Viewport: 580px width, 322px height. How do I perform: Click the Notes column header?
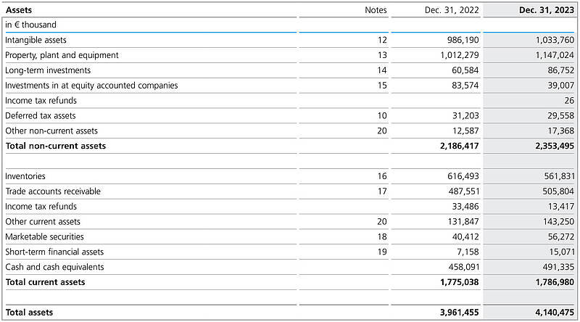376,10
